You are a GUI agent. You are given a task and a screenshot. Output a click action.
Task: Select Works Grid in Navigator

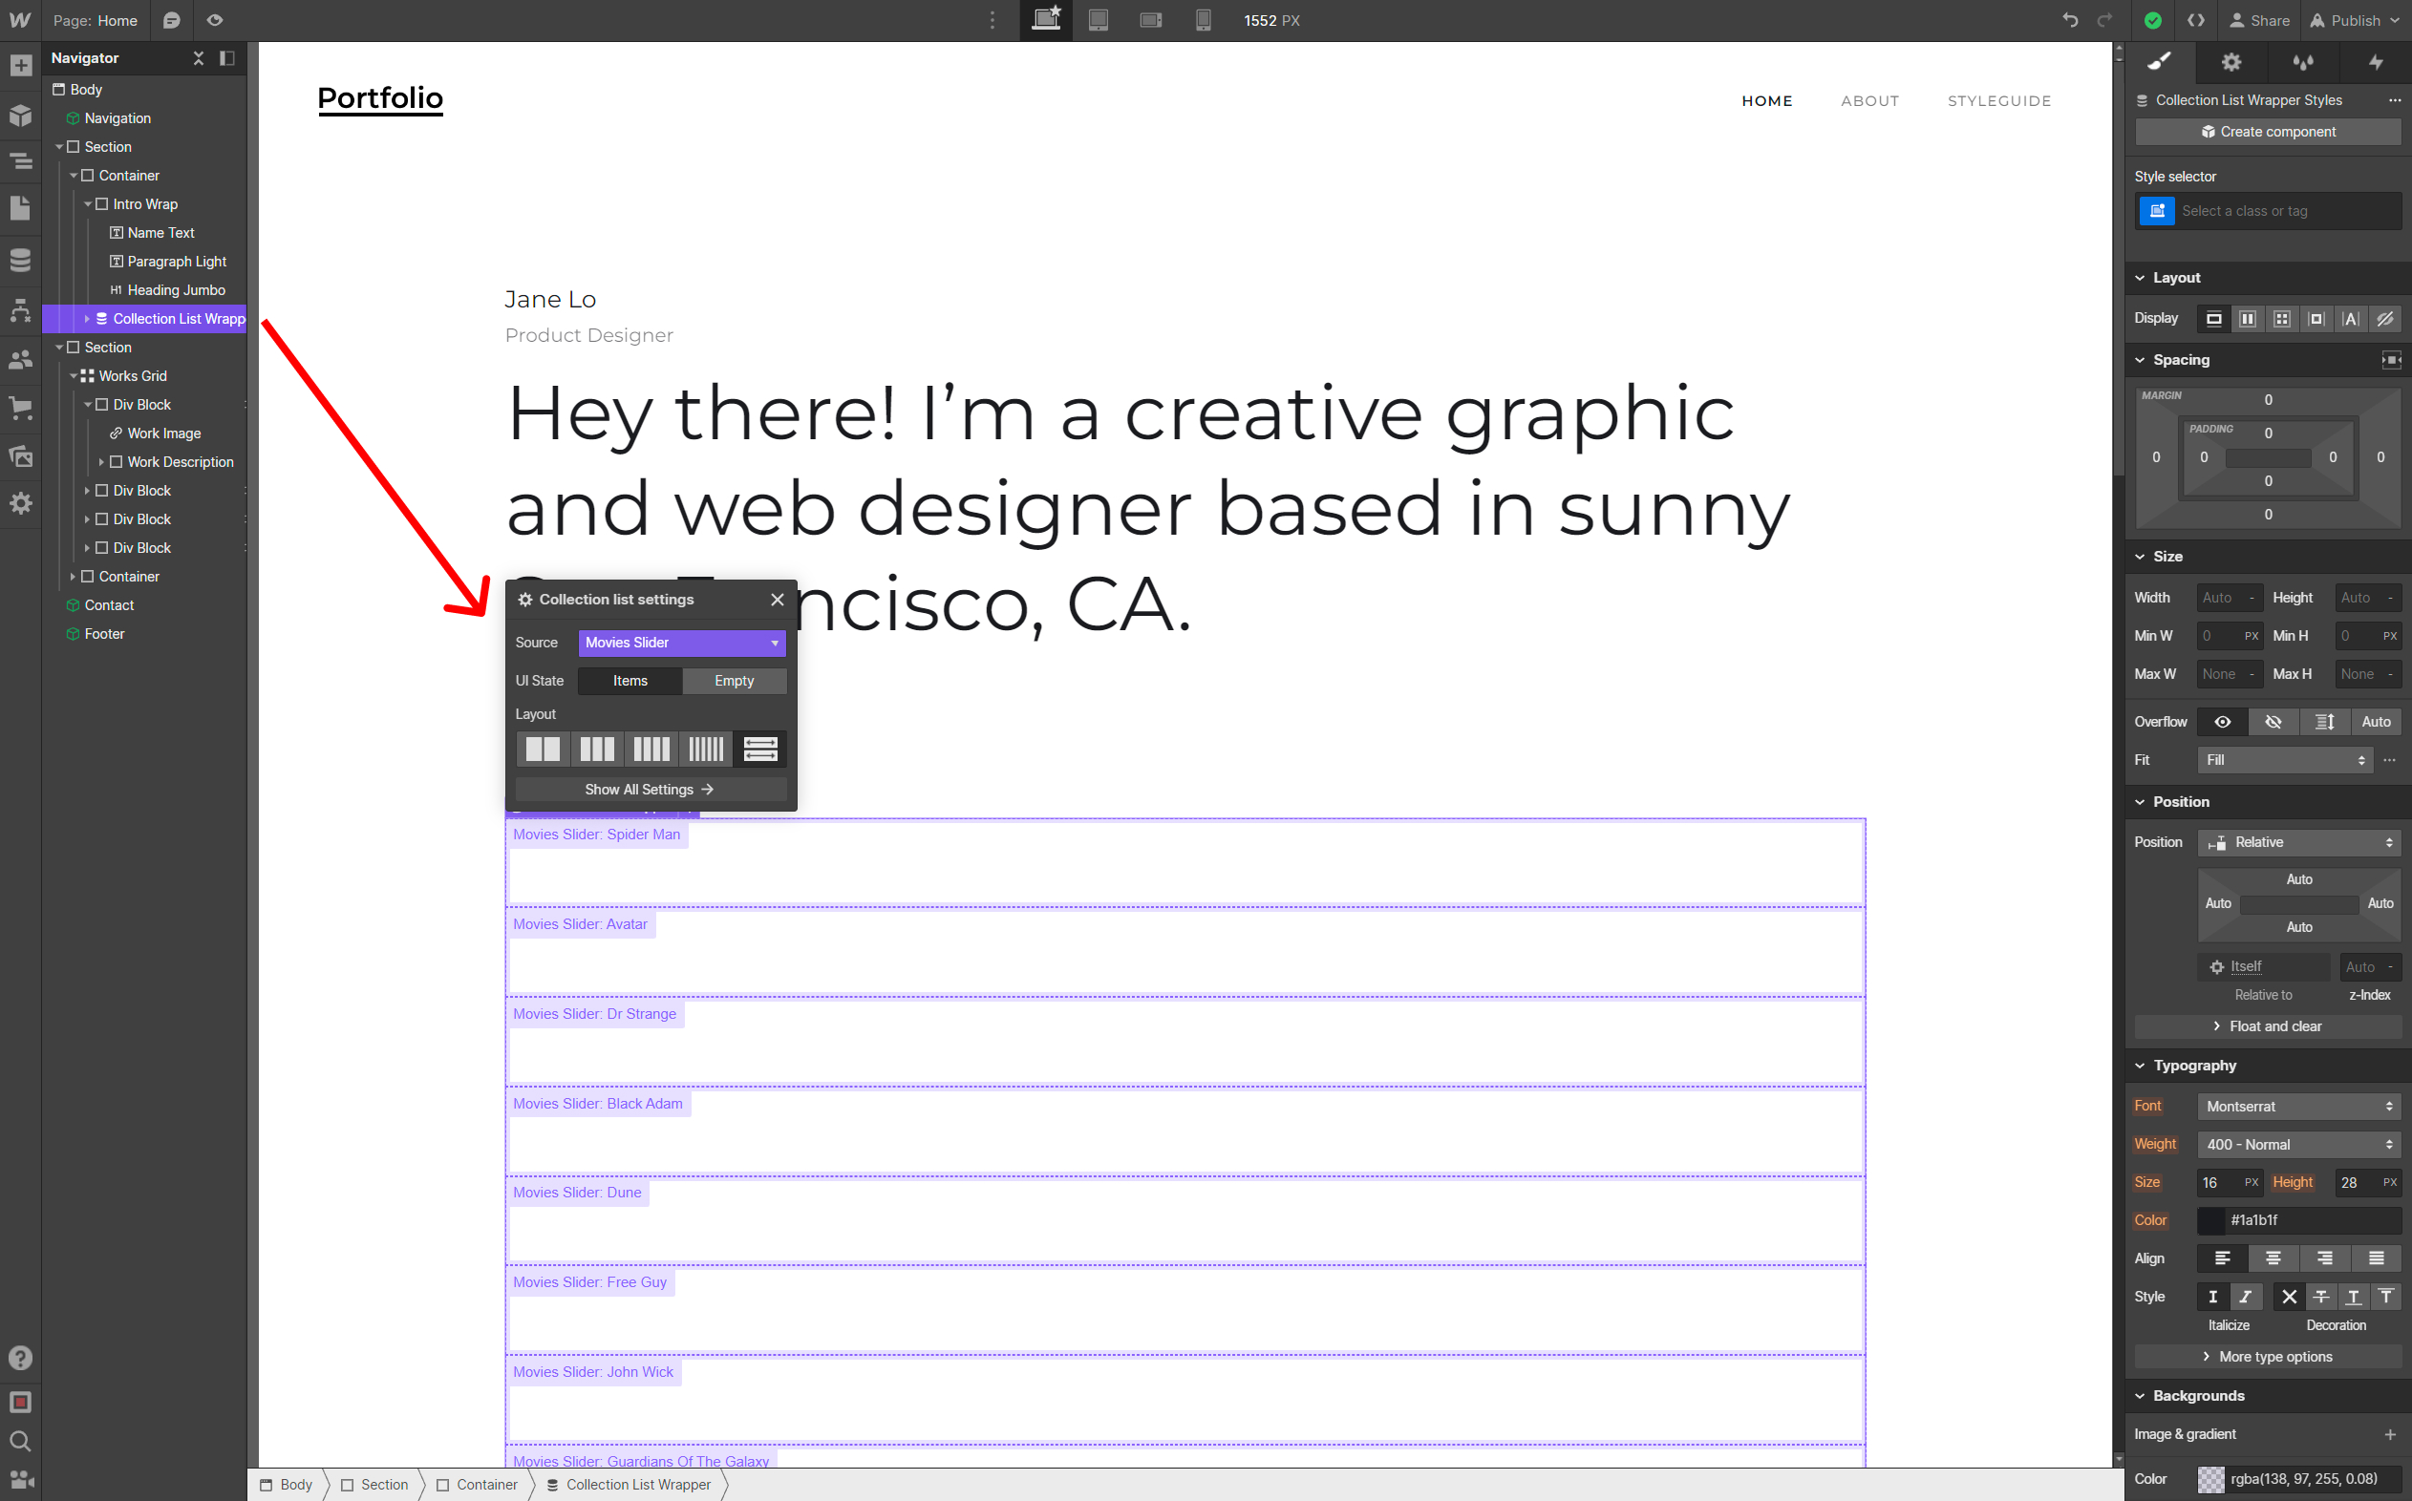click(x=133, y=376)
